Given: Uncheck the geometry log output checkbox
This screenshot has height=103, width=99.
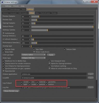Looking at the screenshot, I should (x=47, y=82).
